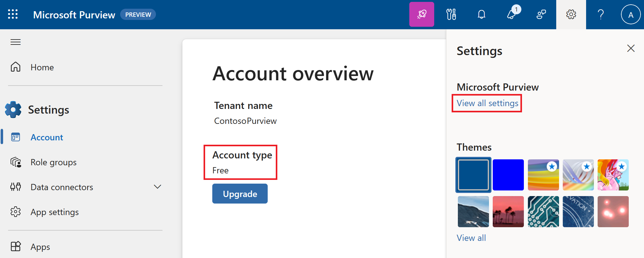Choose the teal circuit board theme

(x=543, y=212)
